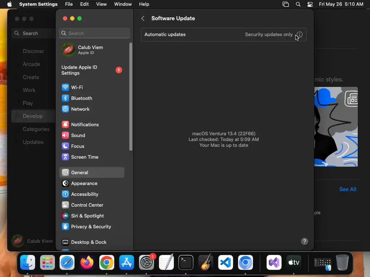The width and height of the screenshot is (370, 277).
Task: Click the System Settings search field
Action: [94, 33]
